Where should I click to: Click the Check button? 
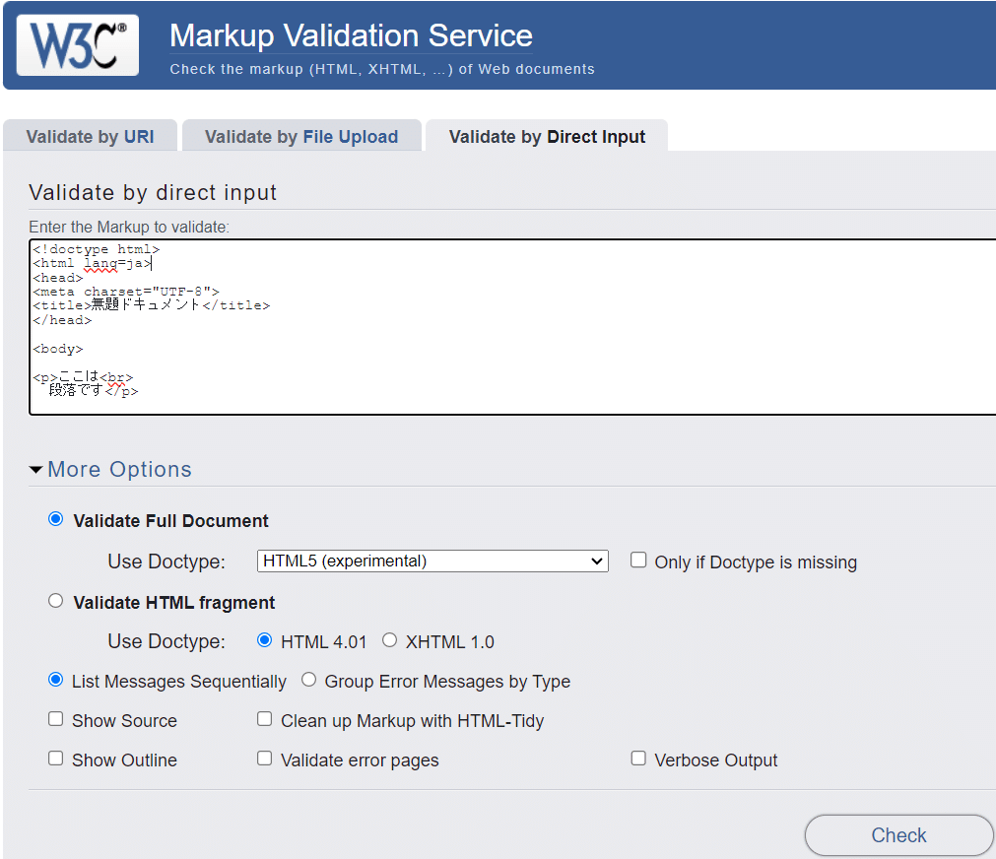coord(898,834)
